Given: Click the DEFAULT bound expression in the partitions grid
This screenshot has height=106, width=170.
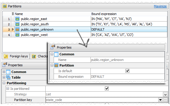Looking at the screenshot, I should pyautogui.click(x=98, y=29).
